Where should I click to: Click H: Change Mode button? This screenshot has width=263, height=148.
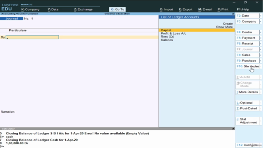247,84
